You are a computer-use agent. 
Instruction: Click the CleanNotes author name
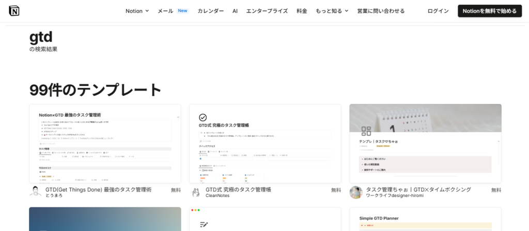[x=217, y=196]
